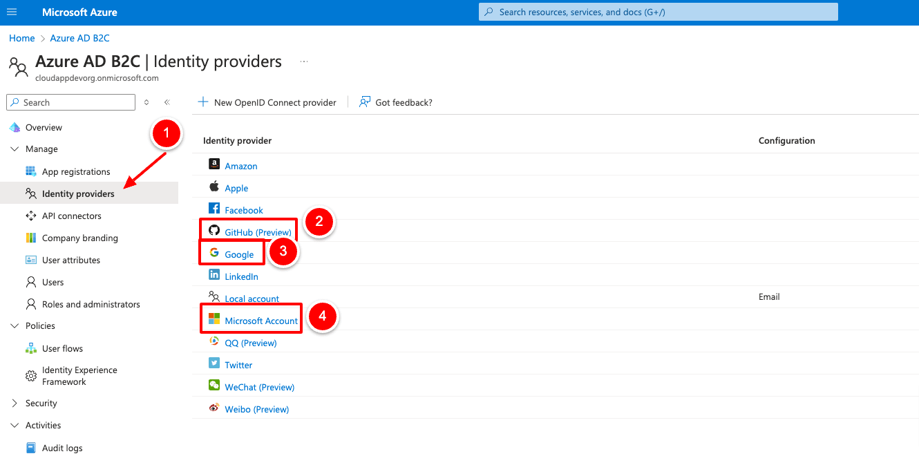Click the Twitter provider logo icon
919x465 pixels.
[214, 364]
